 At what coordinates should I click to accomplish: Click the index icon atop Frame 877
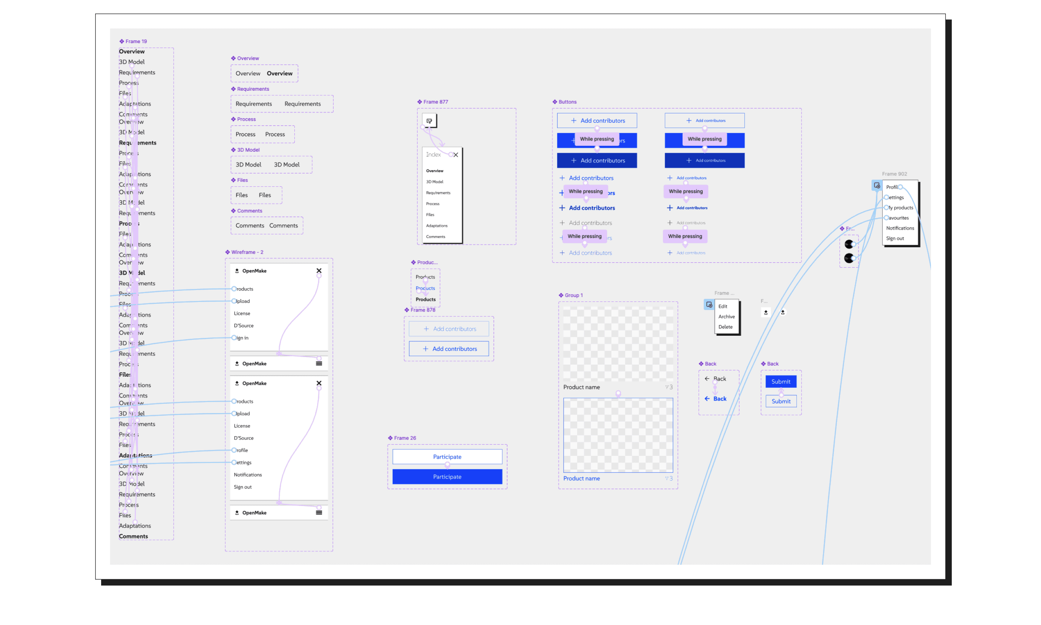[429, 121]
